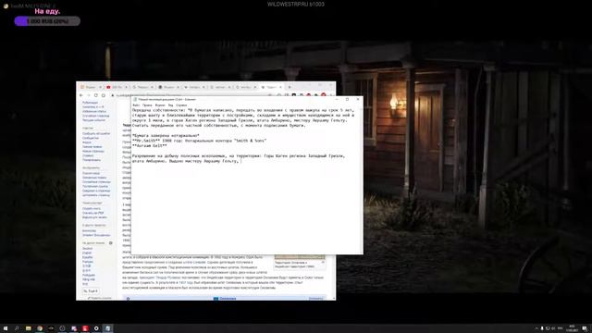This screenshot has width=592, height=333.
Task: Select the Notepad icon in the taskbar
Action: (x=107, y=328)
